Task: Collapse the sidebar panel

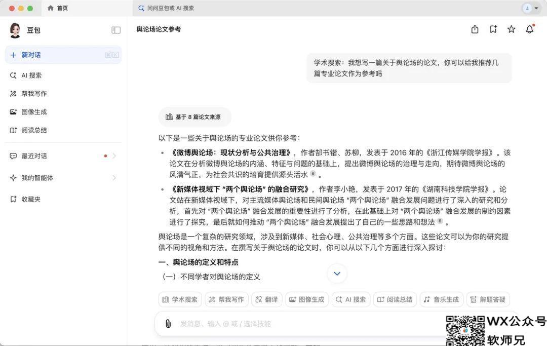Action: (x=116, y=30)
